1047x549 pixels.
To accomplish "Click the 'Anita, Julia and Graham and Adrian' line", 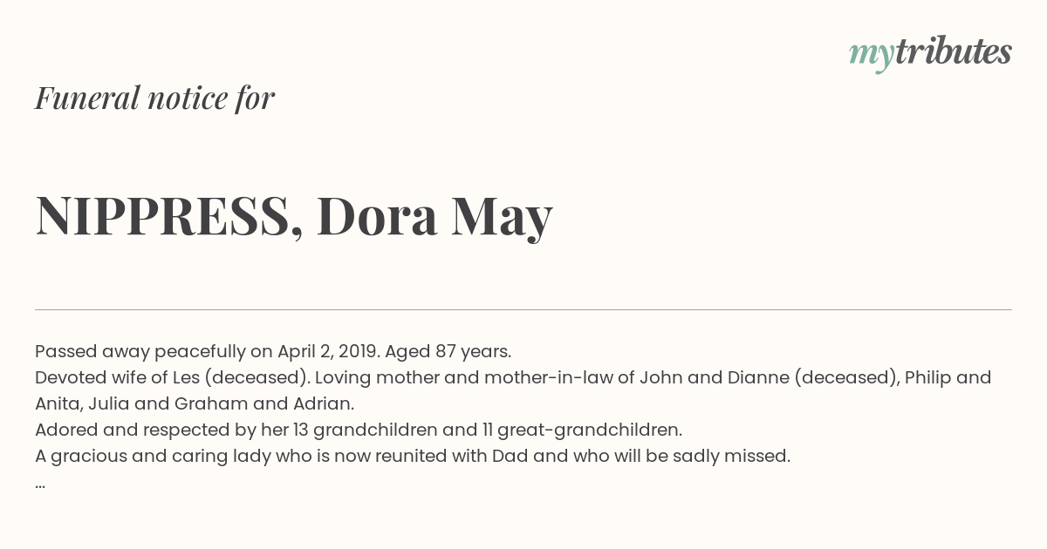I will [195, 403].
